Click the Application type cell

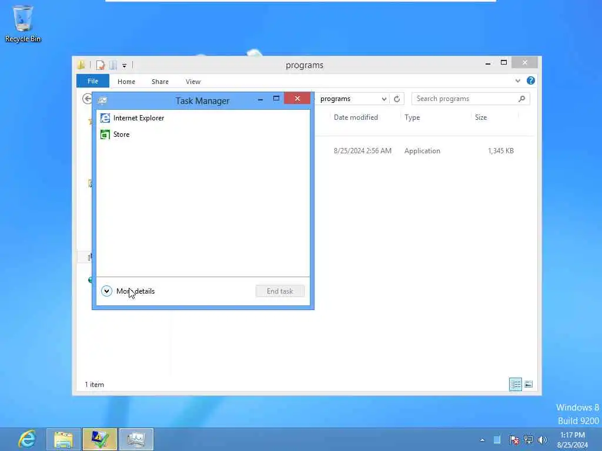point(422,151)
